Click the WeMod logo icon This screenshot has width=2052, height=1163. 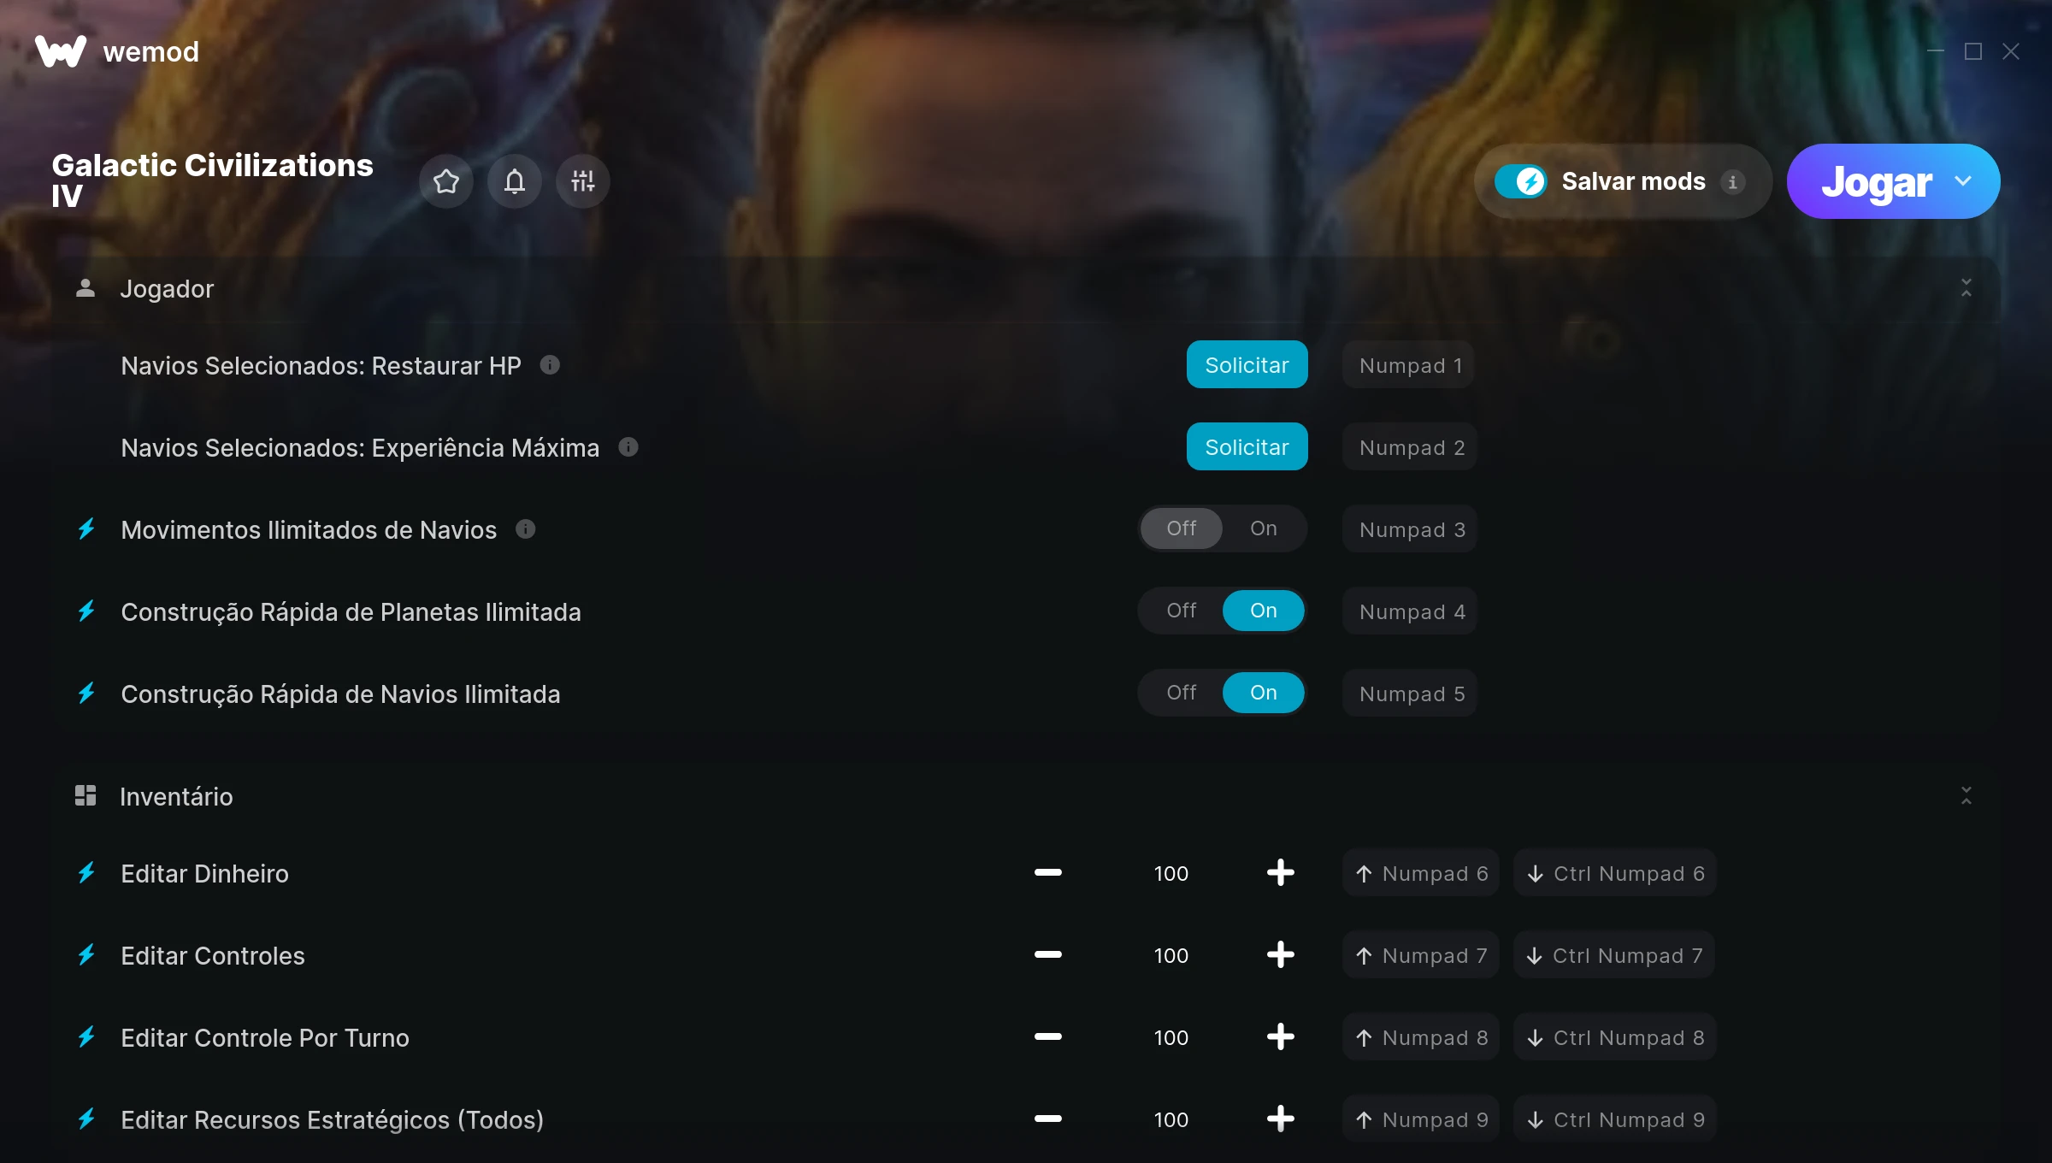tap(61, 51)
